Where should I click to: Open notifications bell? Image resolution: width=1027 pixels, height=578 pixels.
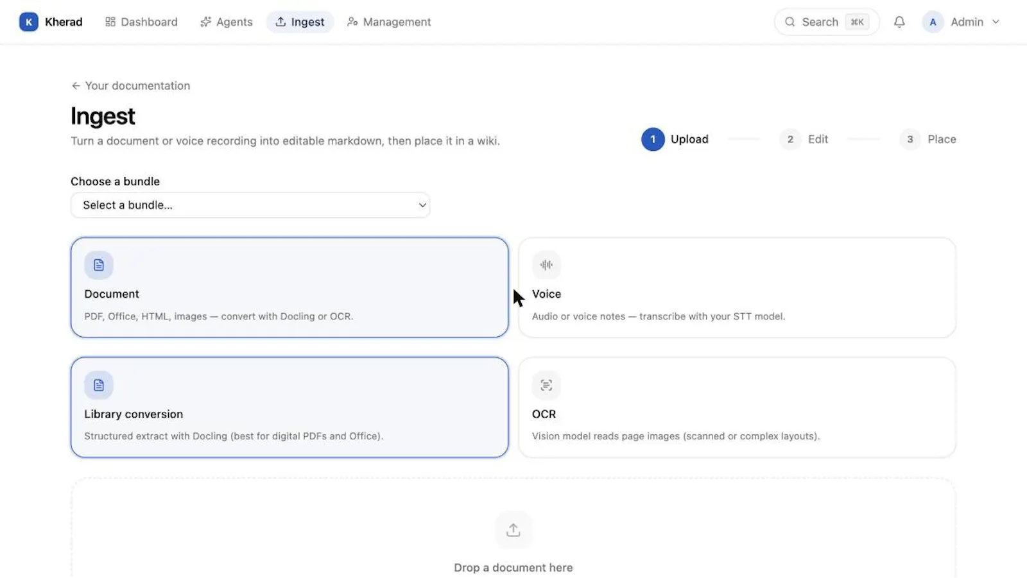899,22
